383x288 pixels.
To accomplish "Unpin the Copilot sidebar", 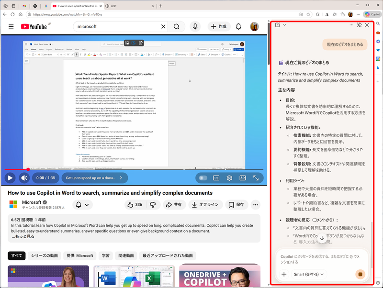I will coord(360,25).
